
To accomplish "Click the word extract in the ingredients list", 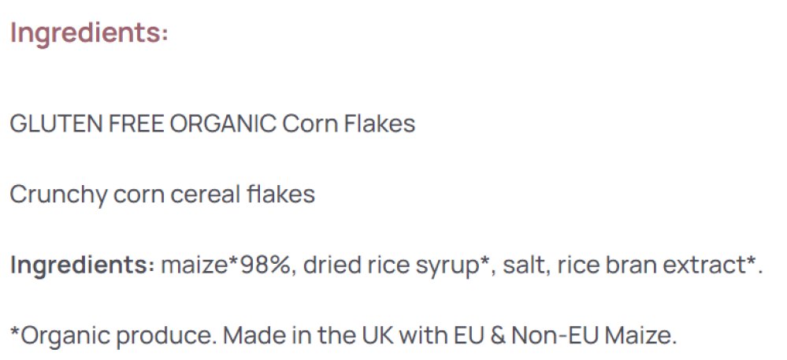I will [x=715, y=265].
